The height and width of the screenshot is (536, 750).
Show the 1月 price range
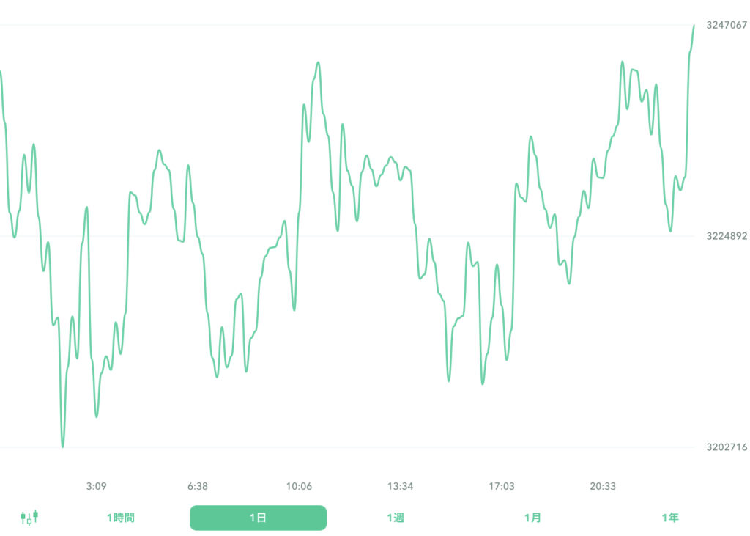pyautogui.click(x=532, y=518)
